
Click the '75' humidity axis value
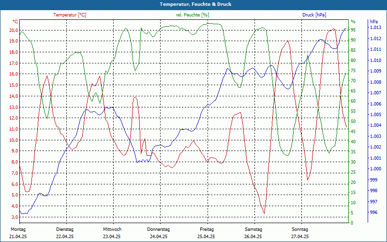[x=354, y=71]
